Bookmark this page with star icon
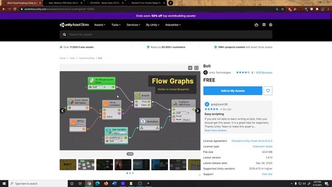Viewport: 332px width, 187px height. [x=282, y=9]
